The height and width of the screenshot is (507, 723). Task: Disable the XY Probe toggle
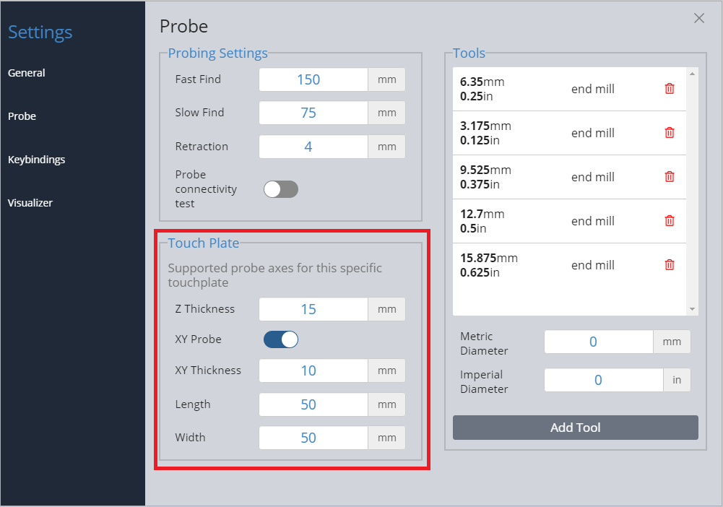click(280, 339)
